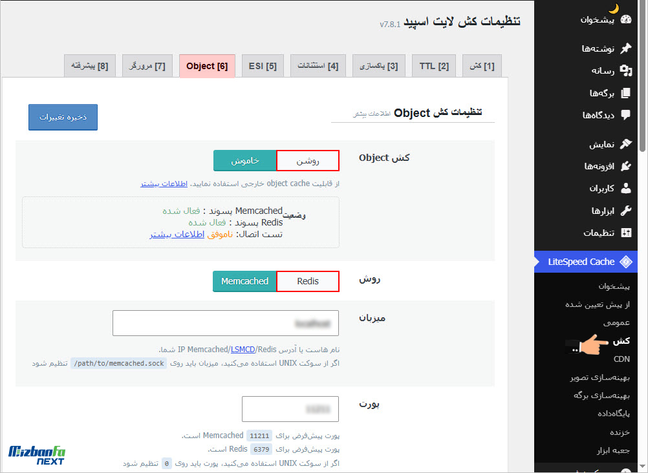The height and width of the screenshot is (473, 648).
Task: Click the ذخیره تغییرات save button
Action: point(63,117)
